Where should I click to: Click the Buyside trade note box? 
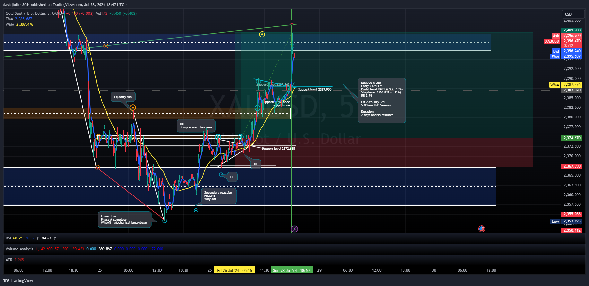(382, 100)
